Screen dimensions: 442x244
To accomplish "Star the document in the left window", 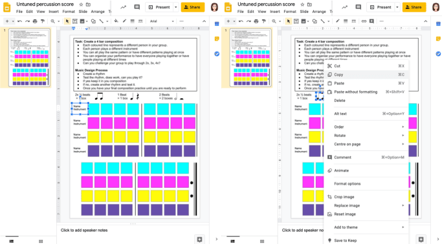I will [x=81, y=5].
